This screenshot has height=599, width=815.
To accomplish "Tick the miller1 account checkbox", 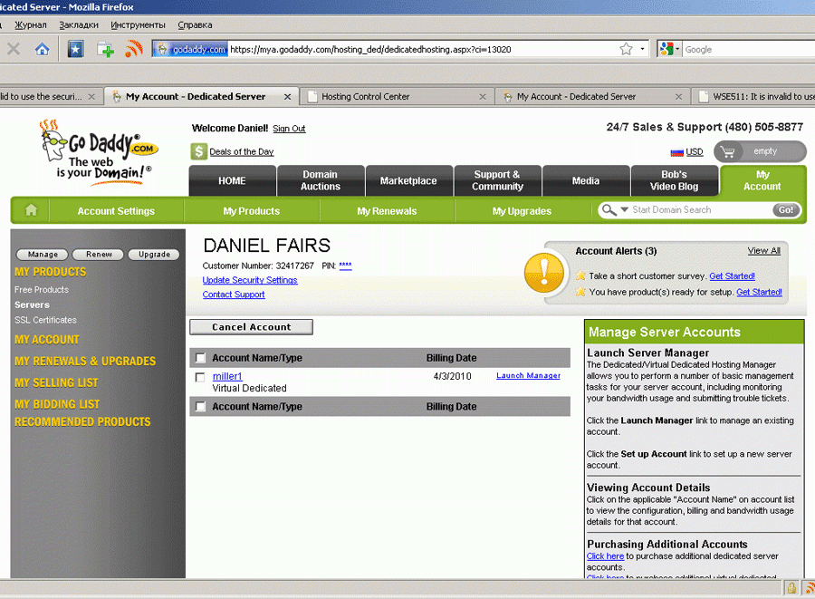I will pyautogui.click(x=200, y=377).
